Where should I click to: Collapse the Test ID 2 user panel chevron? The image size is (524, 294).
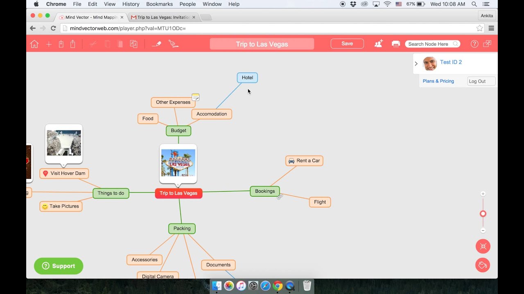click(416, 64)
